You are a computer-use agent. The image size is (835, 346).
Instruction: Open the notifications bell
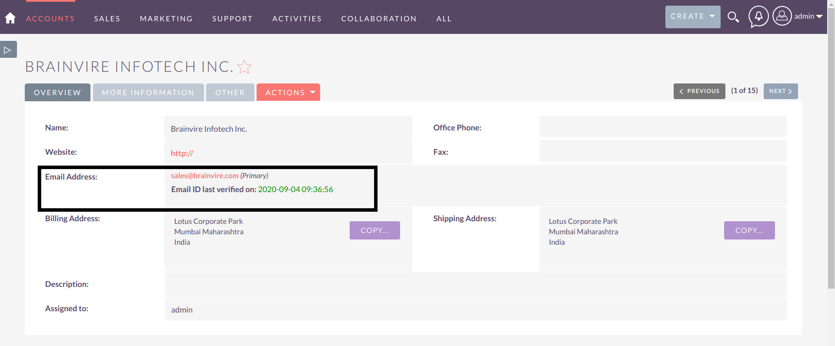[x=758, y=17]
